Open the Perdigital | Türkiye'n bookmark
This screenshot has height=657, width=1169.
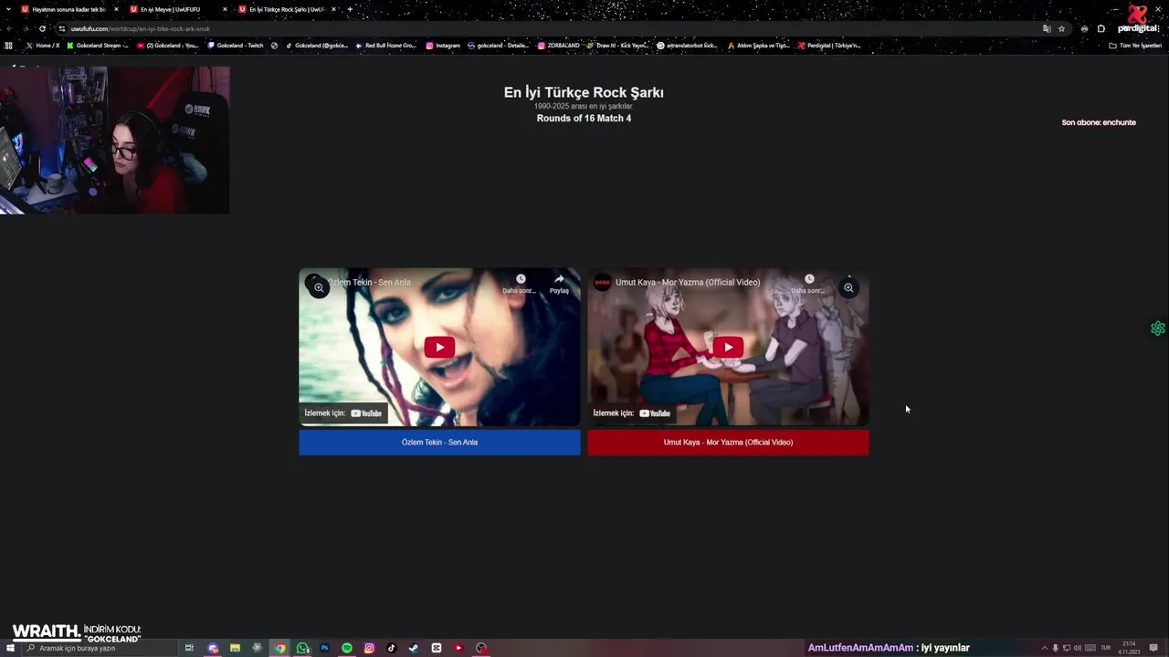coord(829,45)
